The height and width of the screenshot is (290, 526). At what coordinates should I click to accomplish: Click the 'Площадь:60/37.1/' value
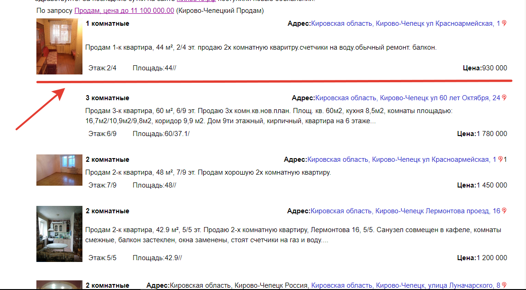(x=161, y=134)
